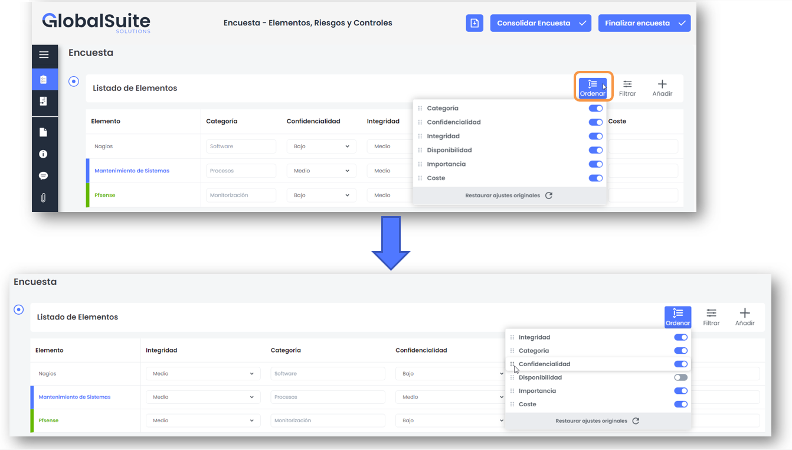This screenshot has width=792, height=450.
Task: Click the paperclip attachments icon
Action: point(44,198)
